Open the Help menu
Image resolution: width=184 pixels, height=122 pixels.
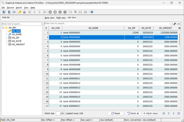click(33, 8)
